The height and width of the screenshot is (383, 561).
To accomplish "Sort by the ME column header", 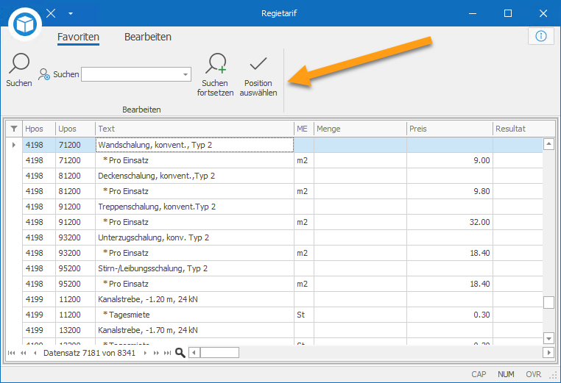I will (304, 129).
